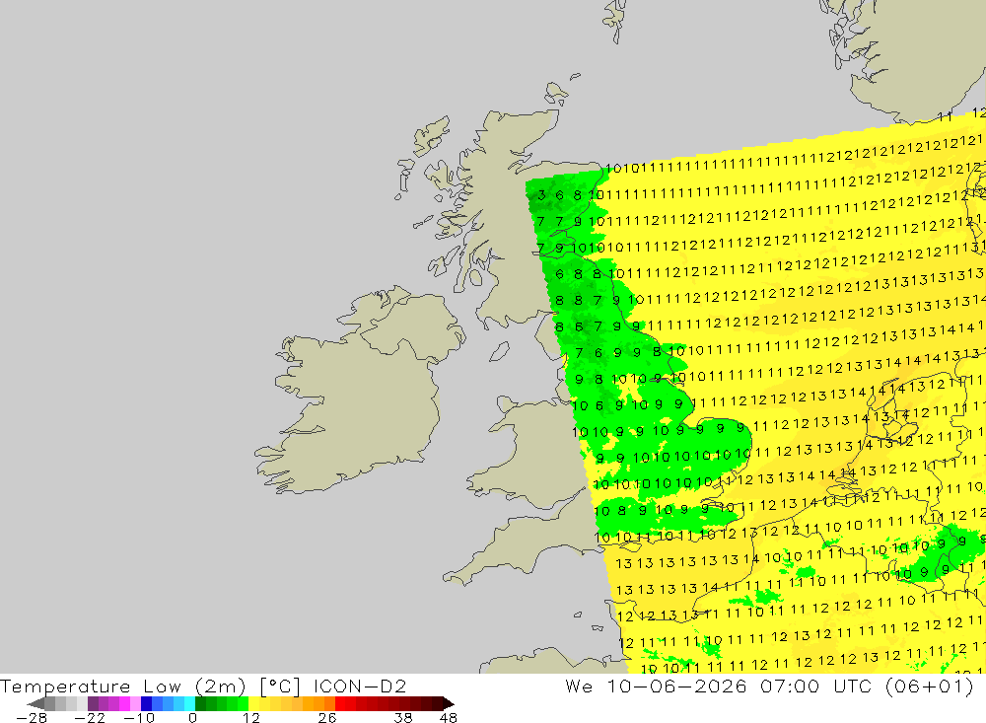Viewport: 986px width, 723px height.
Task: Click the left grey arrow of color scale
Action: [x=36, y=703]
